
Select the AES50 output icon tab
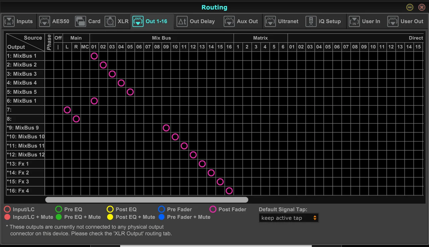[x=44, y=21]
